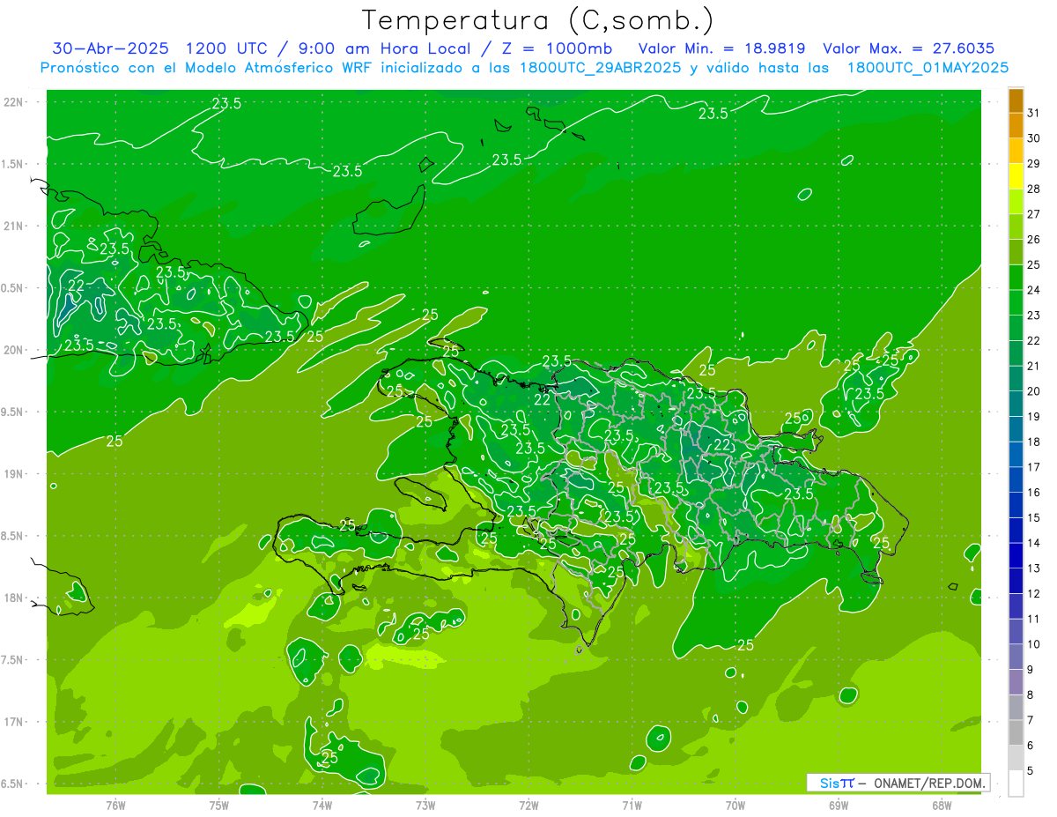
Task: Click the "69W" longitude axis label
Action: [839, 806]
